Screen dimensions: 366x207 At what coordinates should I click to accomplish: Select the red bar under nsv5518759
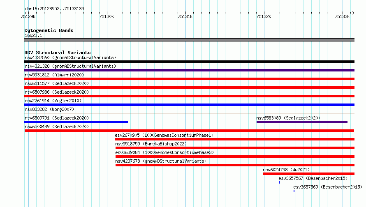coord(235,148)
